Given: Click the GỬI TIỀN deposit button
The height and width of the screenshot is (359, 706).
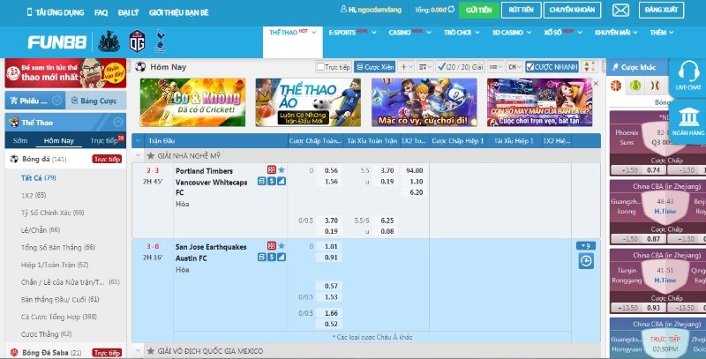Looking at the screenshot, I should click(x=478, y=10).
